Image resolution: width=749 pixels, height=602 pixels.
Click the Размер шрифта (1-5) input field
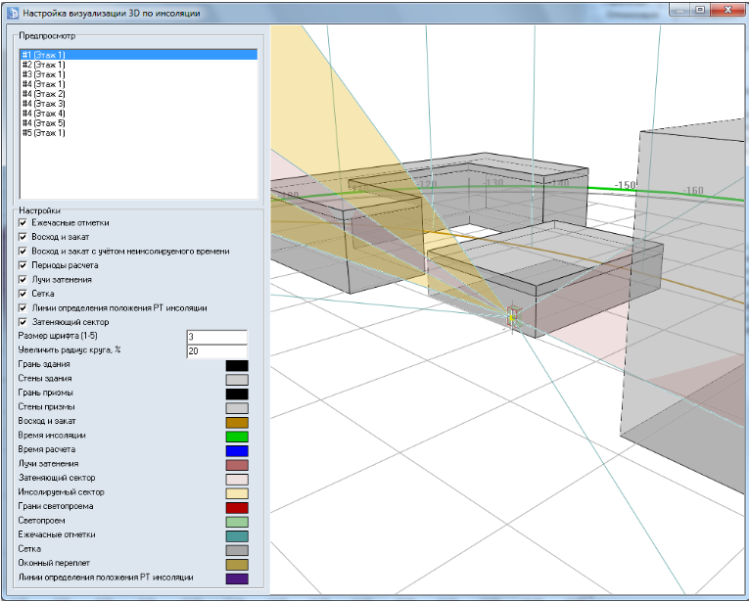pos(216,337)
